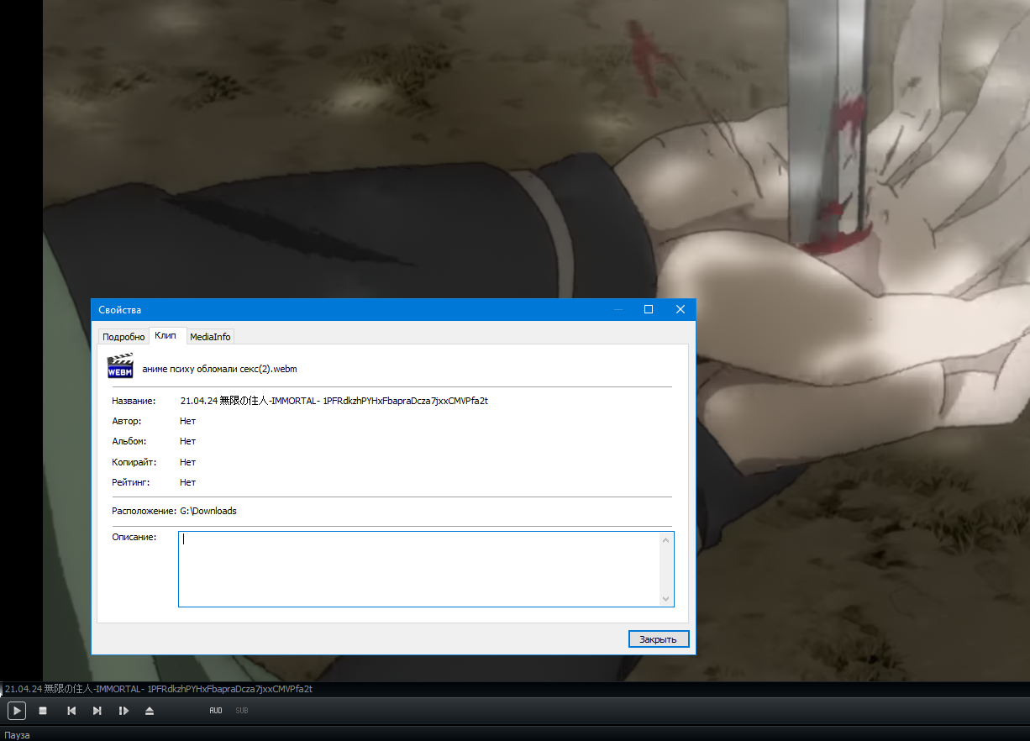1030x741 pixels.
Task: Open the MediaInfo tab
Action: pos(210,337)
